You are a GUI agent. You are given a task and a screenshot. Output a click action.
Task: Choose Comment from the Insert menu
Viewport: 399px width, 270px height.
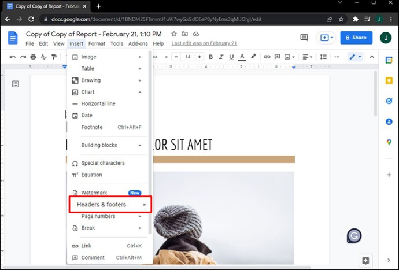(x=107, y=257)
